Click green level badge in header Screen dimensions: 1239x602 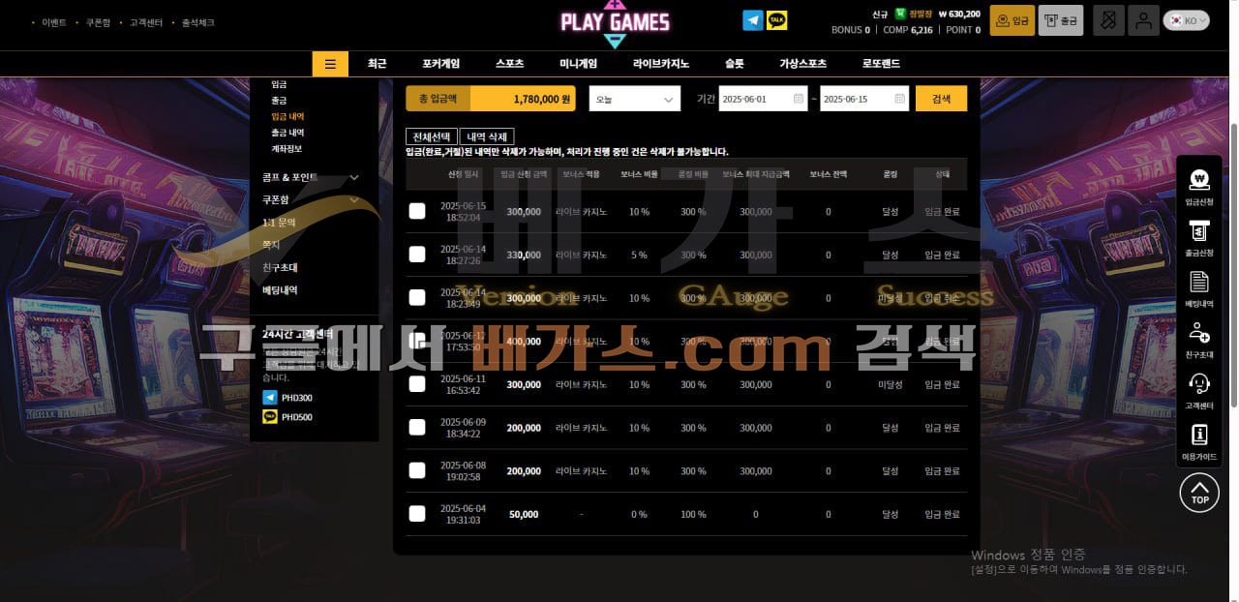click(900, 14)
